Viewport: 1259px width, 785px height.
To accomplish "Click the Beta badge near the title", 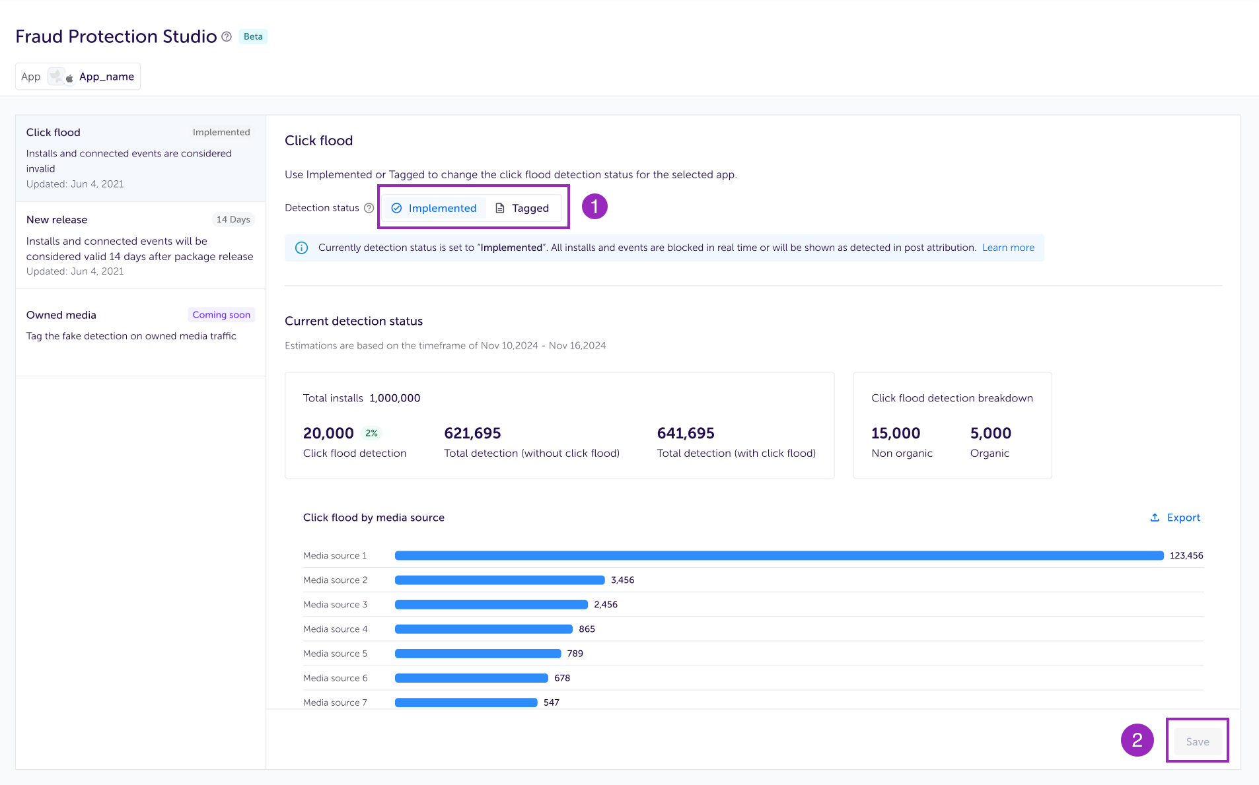I will [253, 37].
